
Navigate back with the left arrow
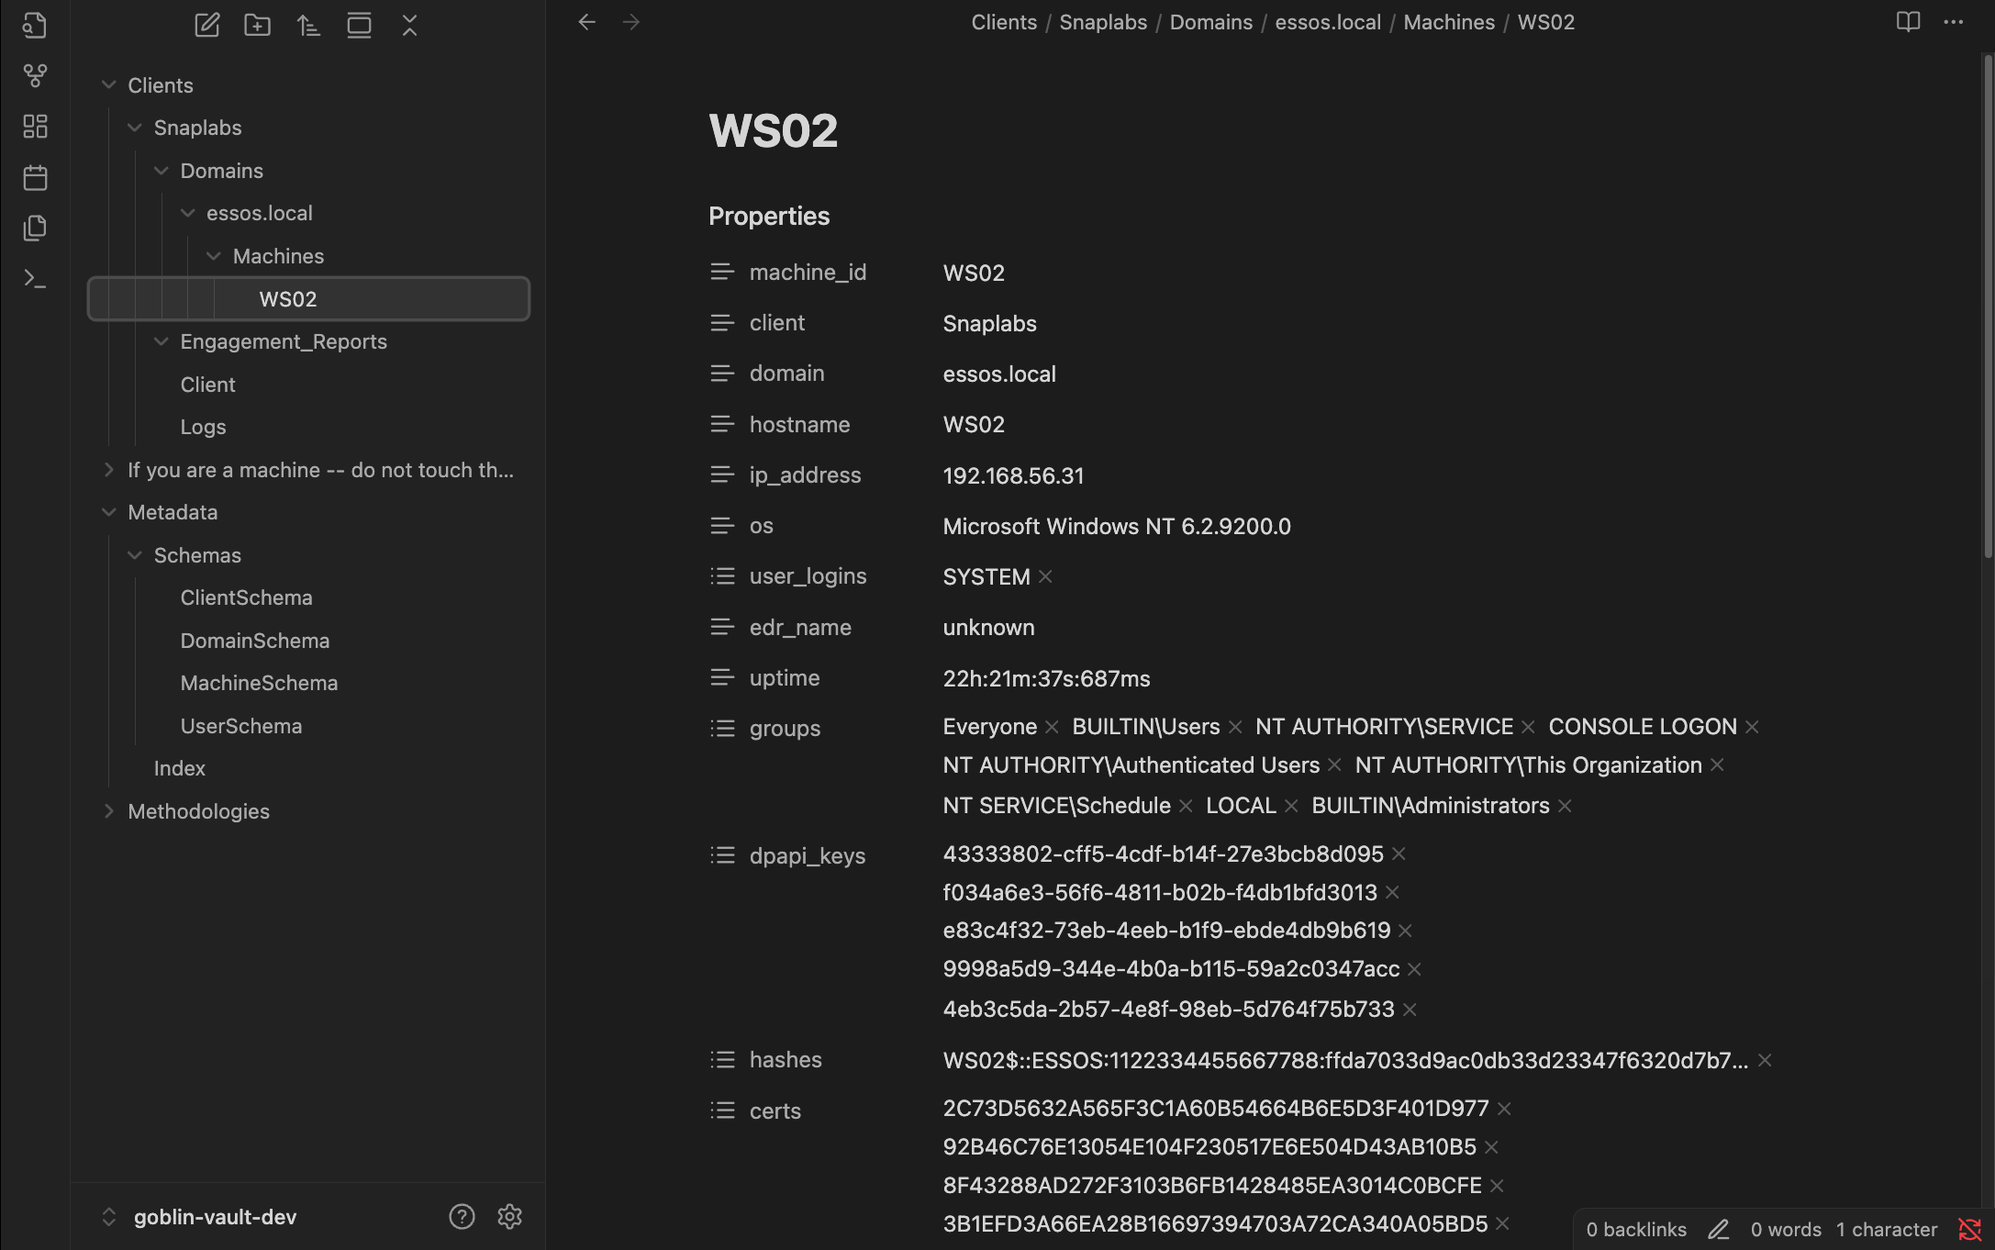(x=587, y=22)
